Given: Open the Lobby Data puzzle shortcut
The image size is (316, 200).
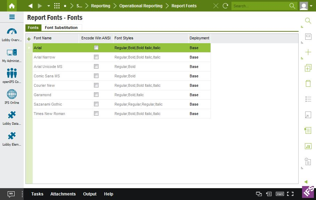Looking at the screenshot, I should click(12, 118).
